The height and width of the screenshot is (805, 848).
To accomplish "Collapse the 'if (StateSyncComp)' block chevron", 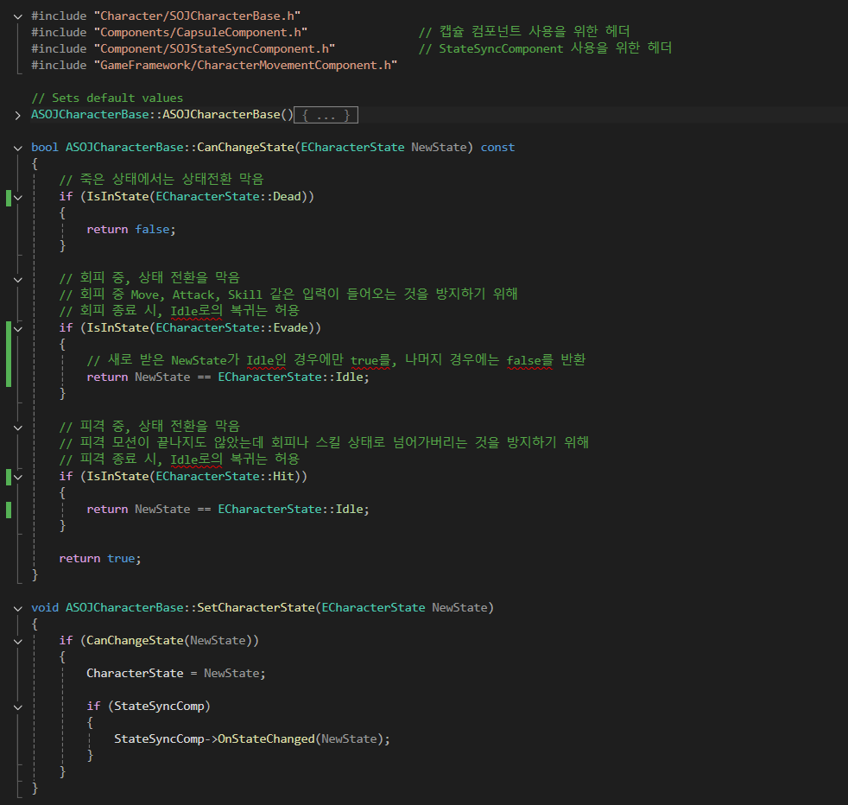I will (18, 707).
